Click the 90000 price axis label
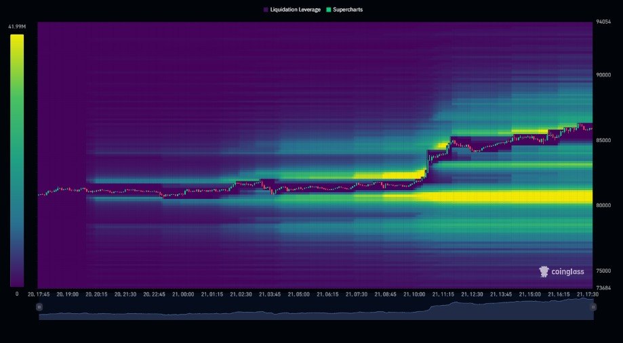Screen dimensions: 623x343 pos(603,75)
